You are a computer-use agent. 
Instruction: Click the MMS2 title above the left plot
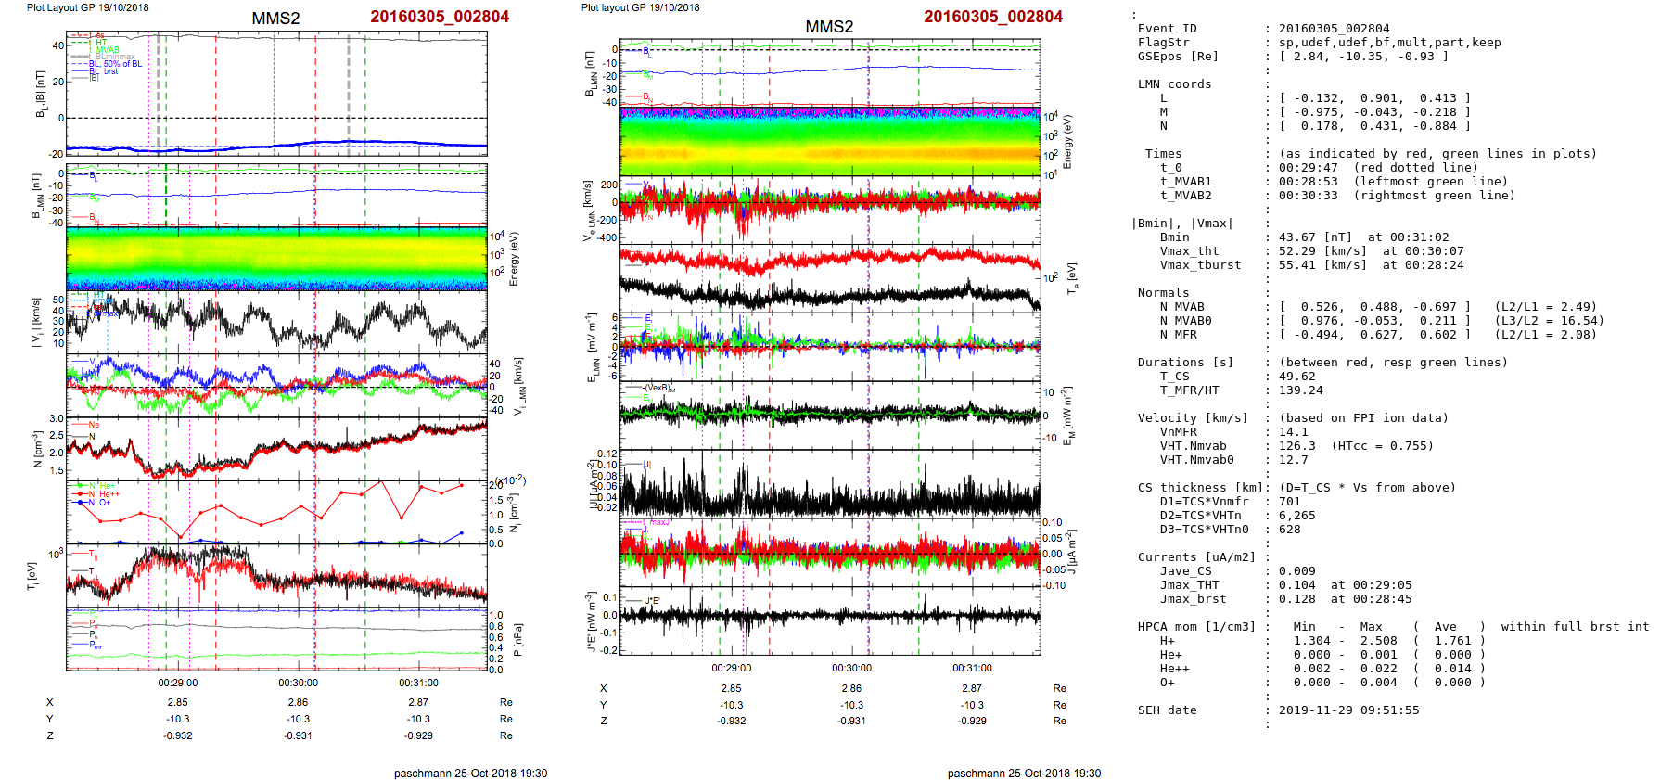click(275, 19)
